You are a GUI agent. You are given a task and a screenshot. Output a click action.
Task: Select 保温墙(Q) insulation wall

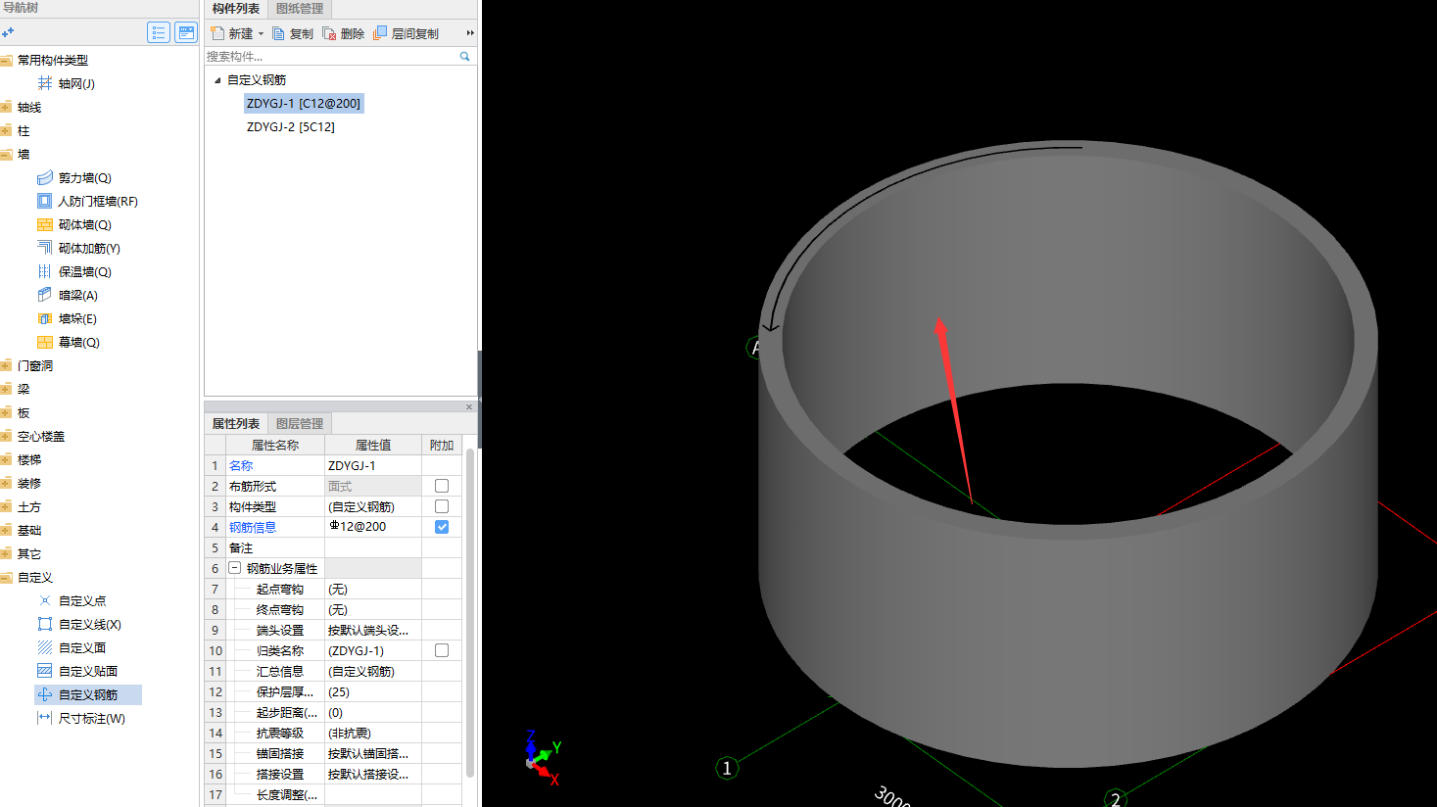(x=74, y=271)
